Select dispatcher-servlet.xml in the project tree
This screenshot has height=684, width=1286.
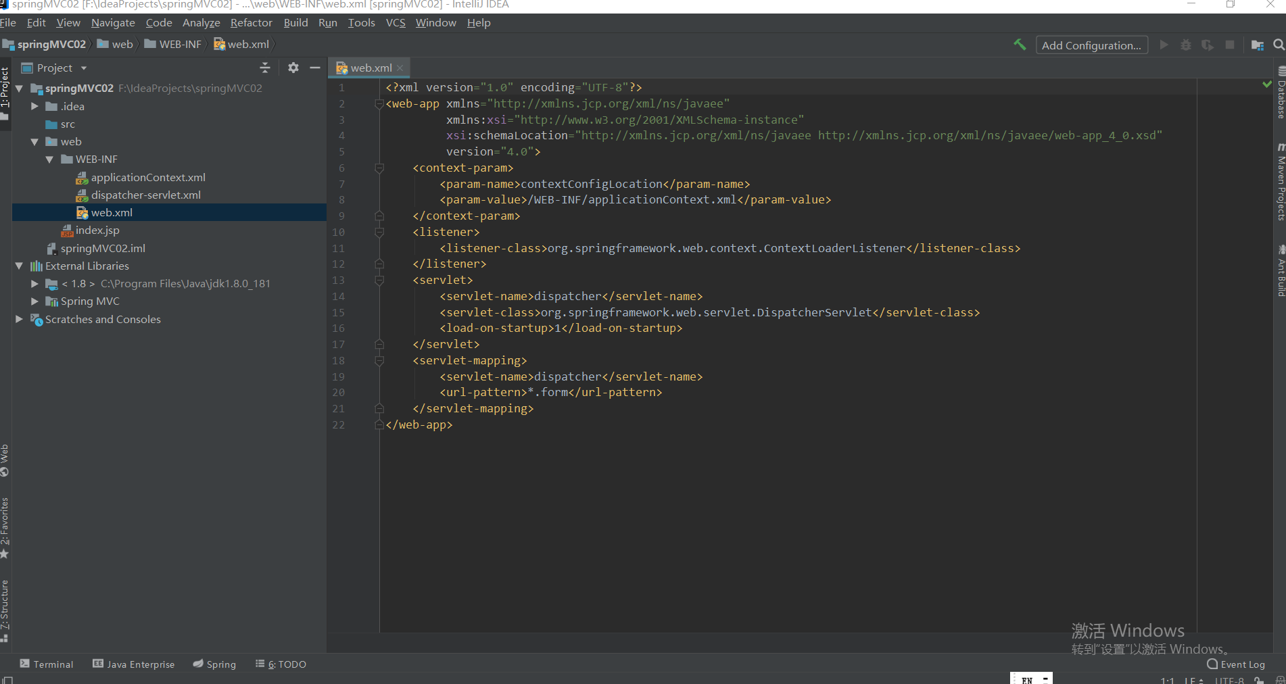[x=145, y=195]
